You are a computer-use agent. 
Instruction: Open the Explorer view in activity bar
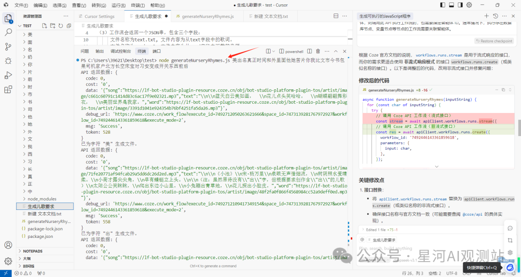click(8, 18)
